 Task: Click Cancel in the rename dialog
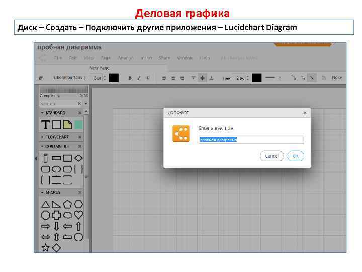(271, 156)
